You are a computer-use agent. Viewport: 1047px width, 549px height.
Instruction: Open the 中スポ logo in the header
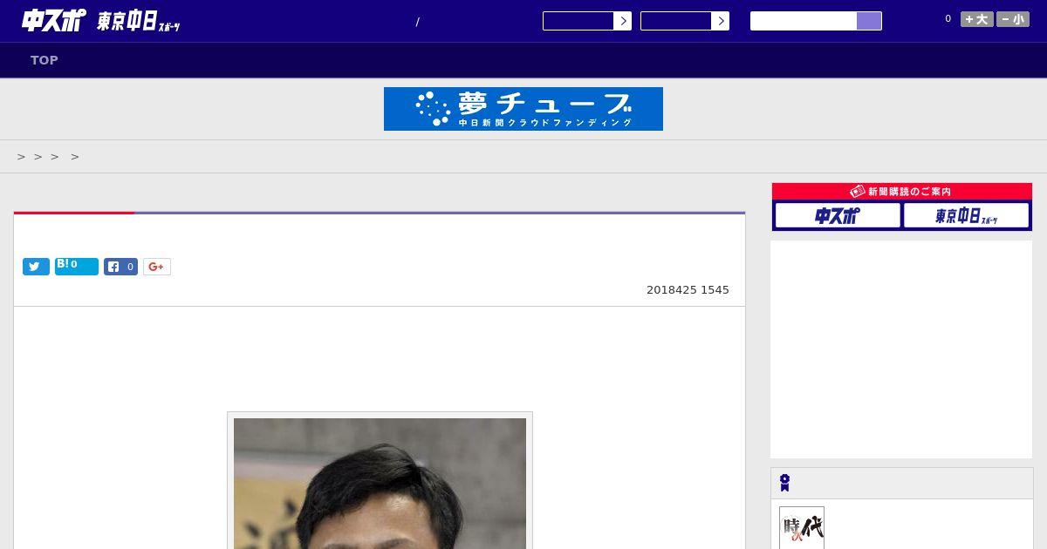click(x=53, y=20)
